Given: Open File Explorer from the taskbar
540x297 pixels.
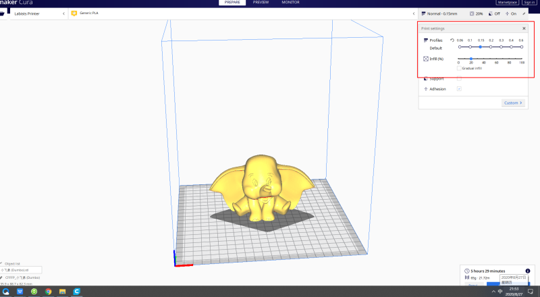Looking at the screenshot, I should 63,292.
